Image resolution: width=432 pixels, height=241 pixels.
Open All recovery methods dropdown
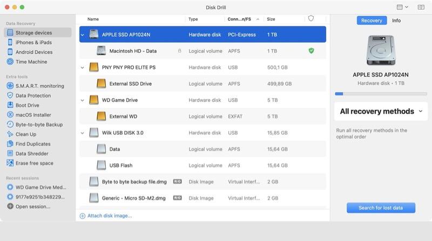(381, 111)
